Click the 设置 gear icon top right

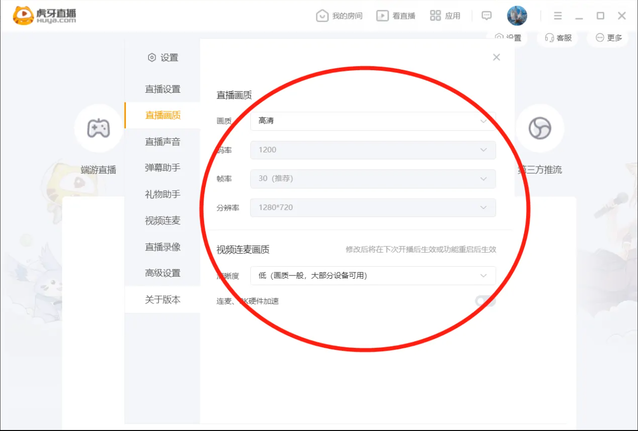pos(499,37)
